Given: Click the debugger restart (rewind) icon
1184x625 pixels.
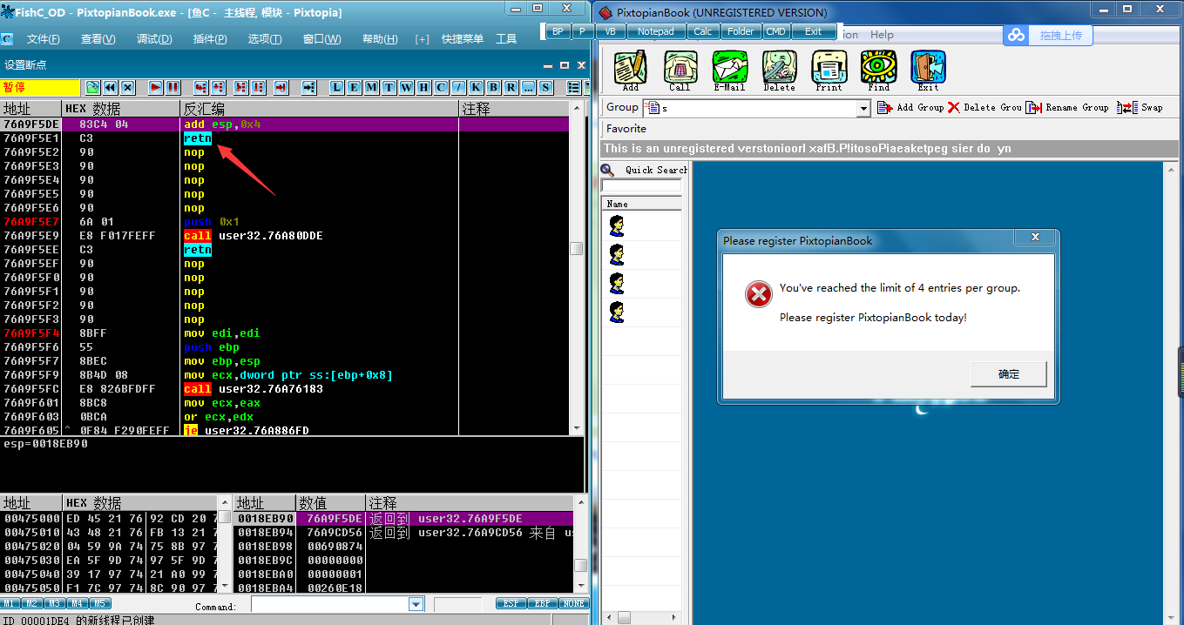Looking at the screenshot, I should click(x=110, y=87).
